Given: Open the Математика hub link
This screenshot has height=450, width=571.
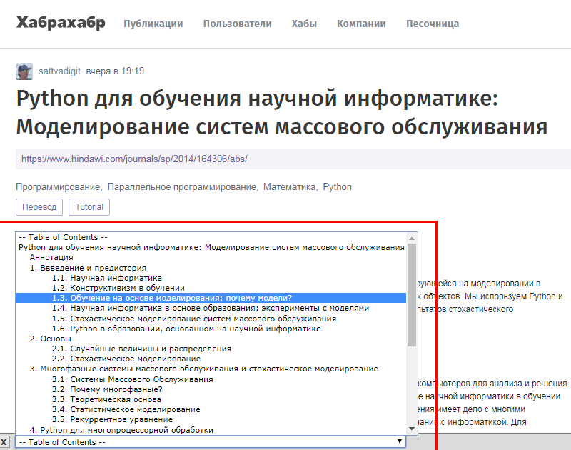Looking at the screenshot, I should [289, 187].
